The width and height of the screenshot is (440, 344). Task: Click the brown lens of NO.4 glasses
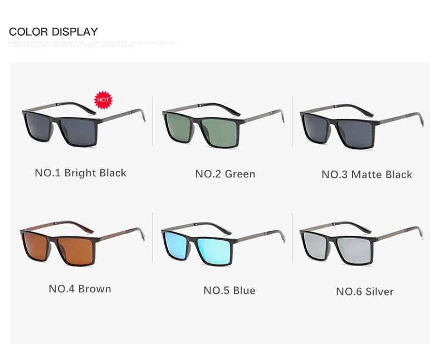77,249
